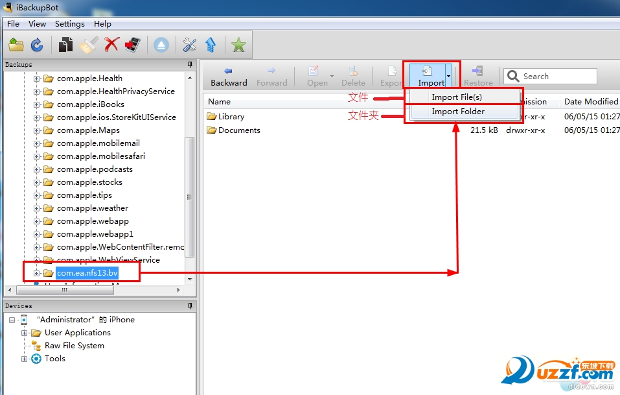Screen dimensions: 620x395
Task: Click the Forward navigation button
Action: 271,77
